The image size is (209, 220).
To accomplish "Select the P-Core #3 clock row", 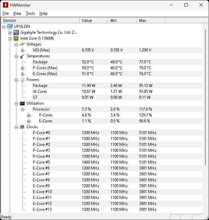I will tap(117, 150).
